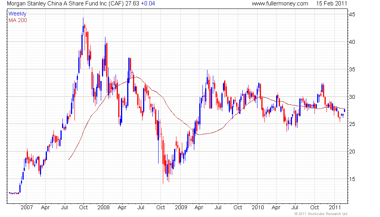Click the 2009 label on the time axis

pos(181,207)
